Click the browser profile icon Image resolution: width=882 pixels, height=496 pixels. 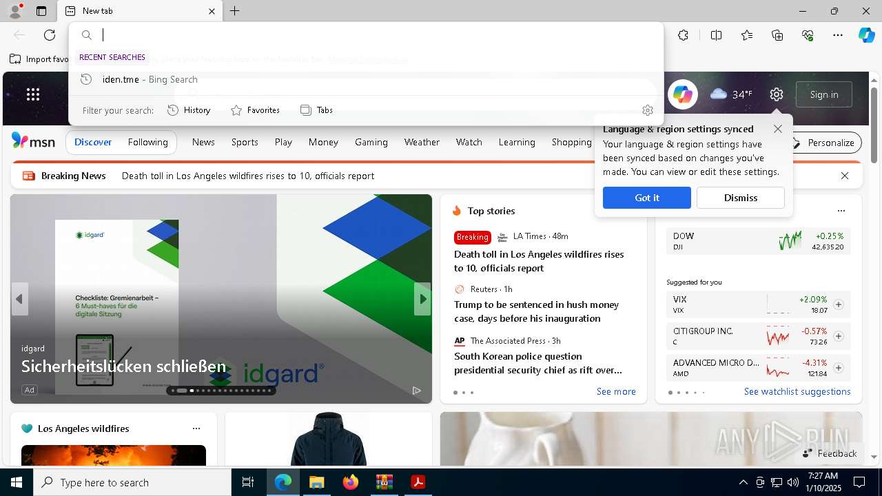coord(14,11)
